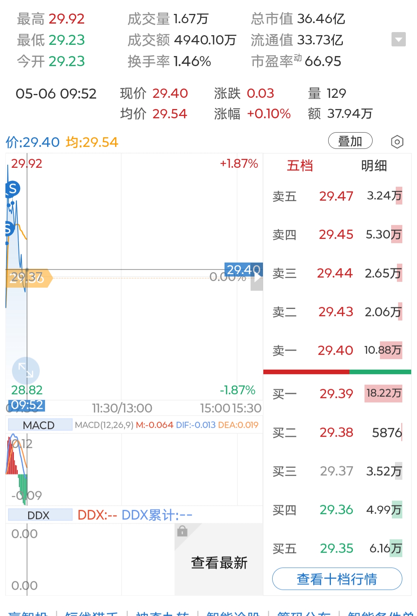This screenshot has height=616, width=417.
Task: Tap the lock icon on DDX panel
Action: [182, 531]
